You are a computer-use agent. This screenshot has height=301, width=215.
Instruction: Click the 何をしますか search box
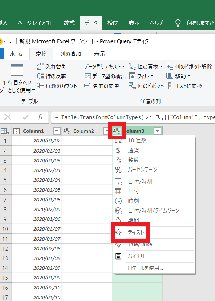pos(200,23)
